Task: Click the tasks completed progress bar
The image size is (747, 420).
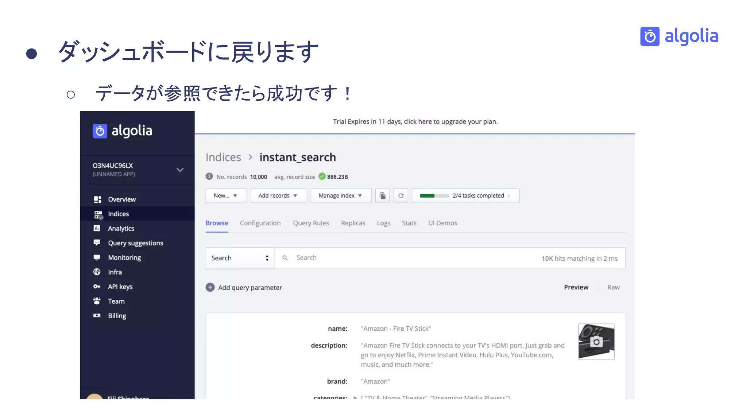Action: (x=434, y=196)
